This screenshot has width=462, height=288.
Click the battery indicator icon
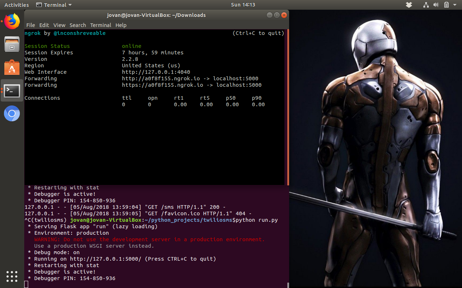446,5
